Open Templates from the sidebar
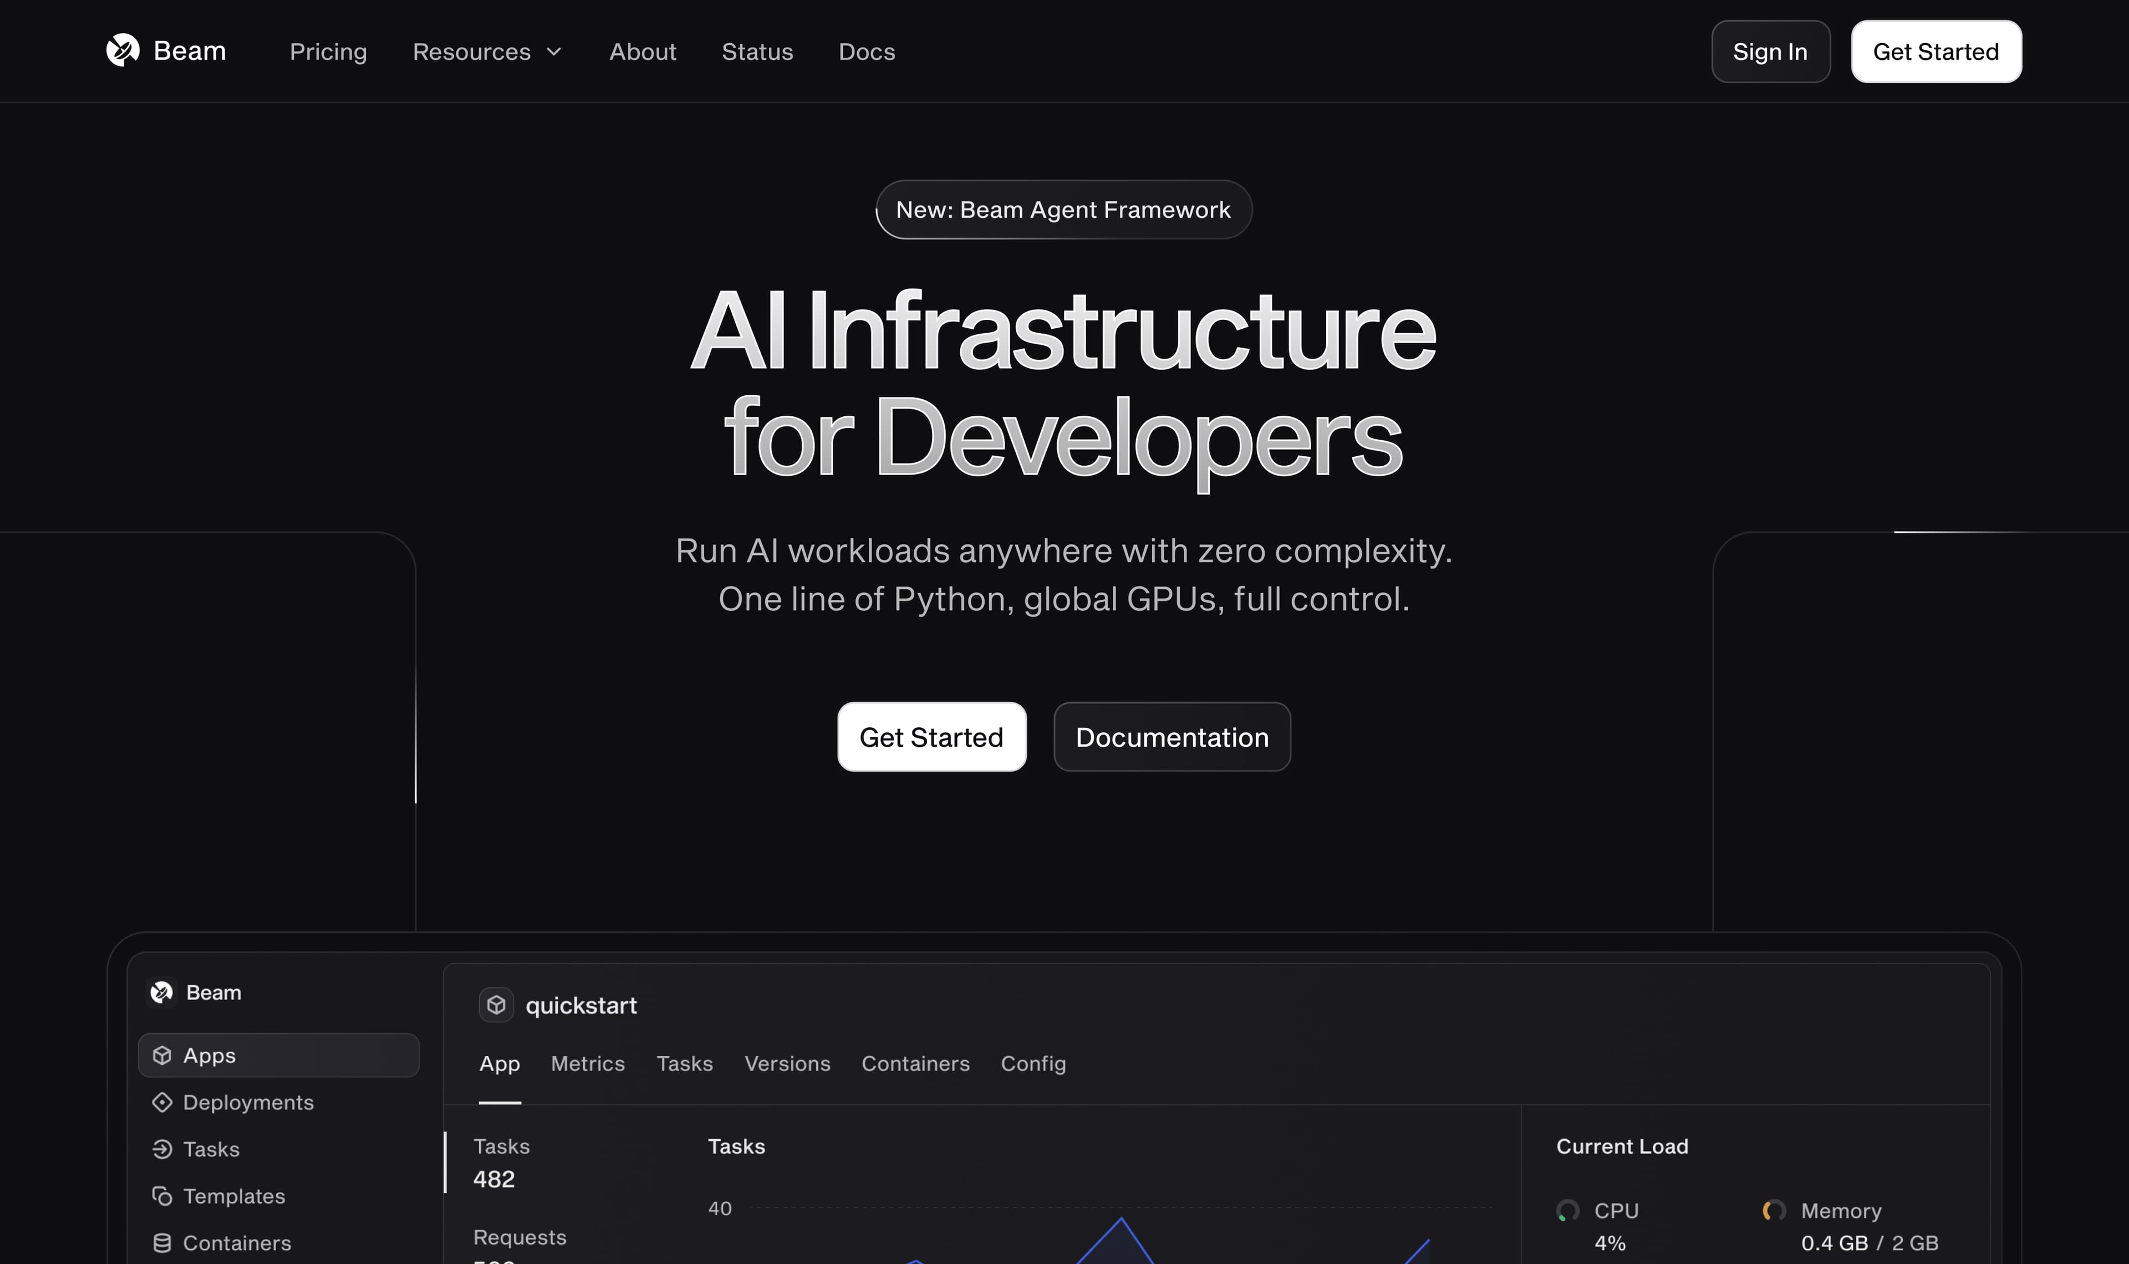Viewport: 2129px width, 1264px height. [x=233, y=1196]
